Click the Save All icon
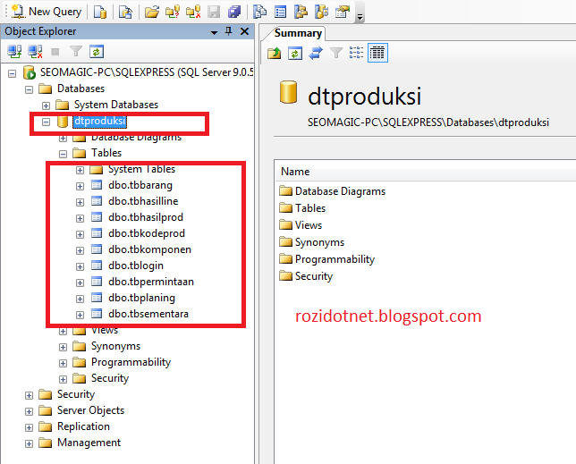Image resolution: width=576 pixels, height=464 pixels. tap(234, 12)
